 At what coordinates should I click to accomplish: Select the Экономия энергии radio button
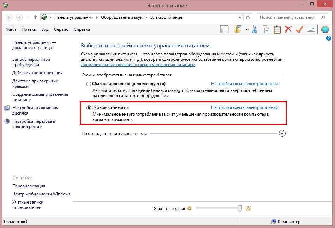pos(89,107)
